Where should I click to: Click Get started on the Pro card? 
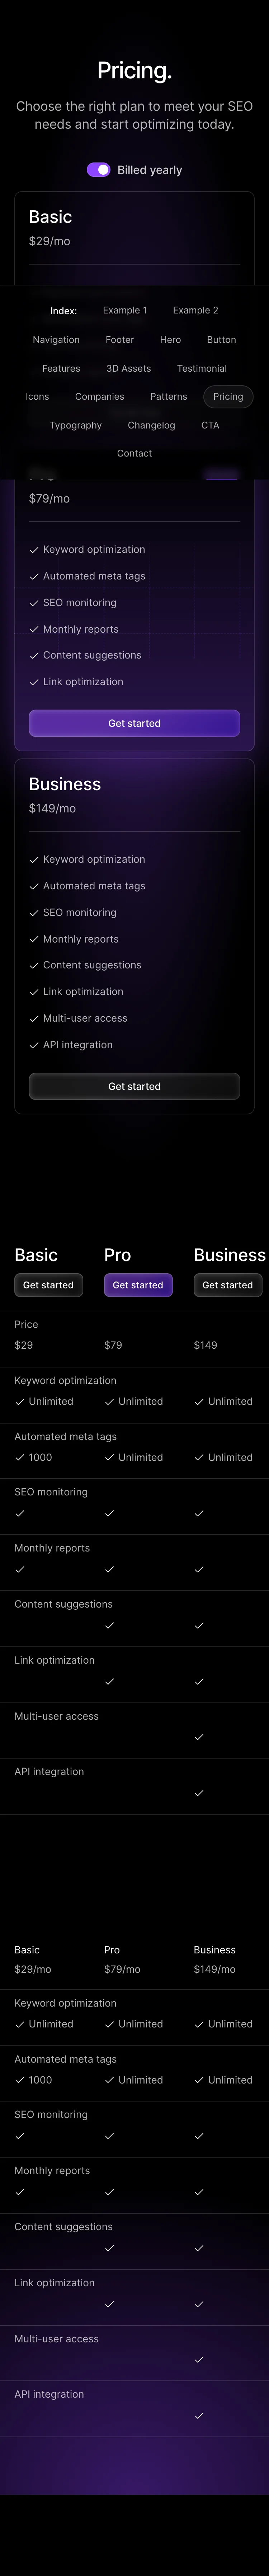click(134, 723)
